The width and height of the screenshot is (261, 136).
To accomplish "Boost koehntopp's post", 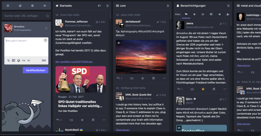I will [253, 72].
